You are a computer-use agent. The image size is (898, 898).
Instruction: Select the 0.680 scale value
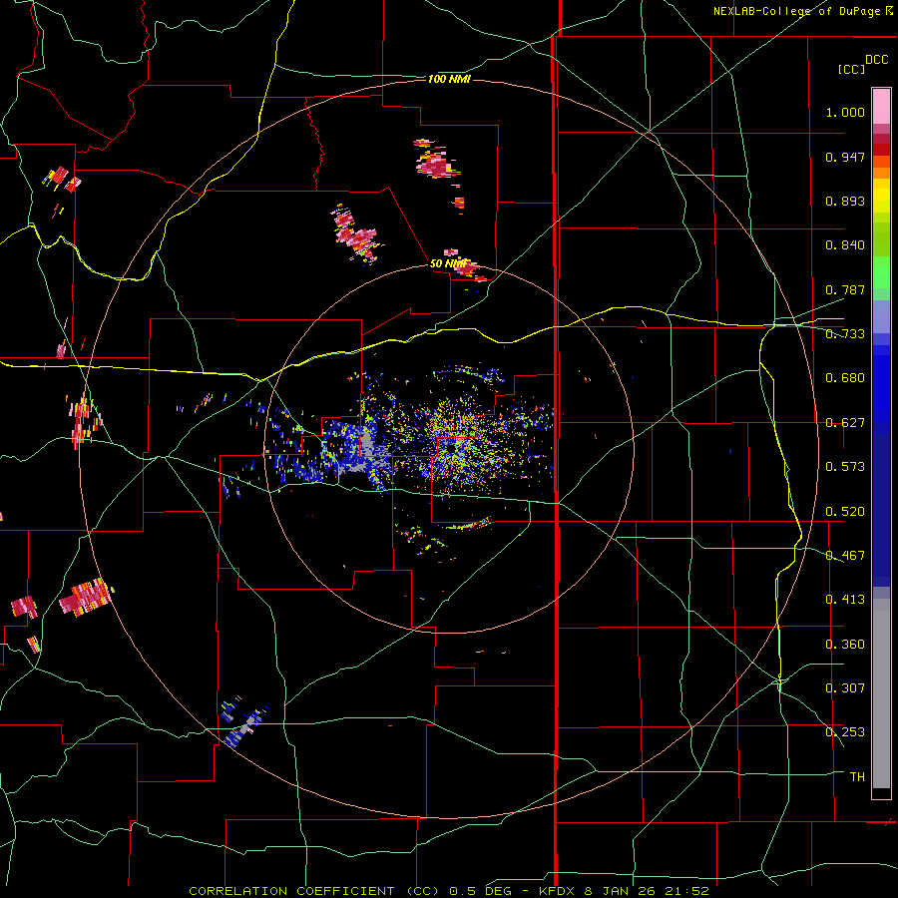click(x=845, y=378)
